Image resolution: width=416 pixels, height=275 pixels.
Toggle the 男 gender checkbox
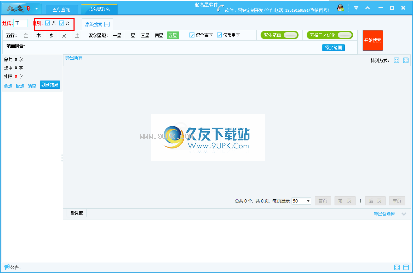[x=48, y=23]
